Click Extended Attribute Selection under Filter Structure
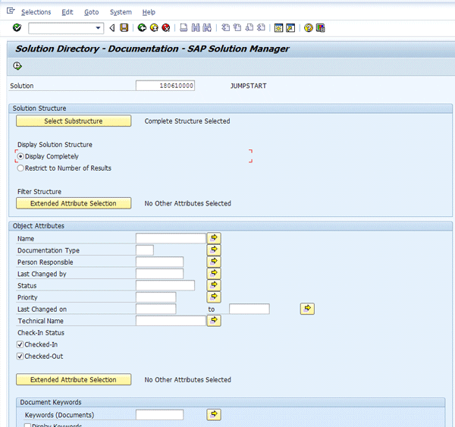This screenshot has width=455, height=427. [74, 203]
